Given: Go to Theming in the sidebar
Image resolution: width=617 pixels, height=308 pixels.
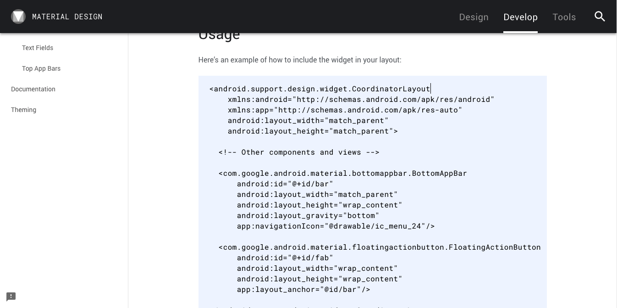Looking at the screenshot, I should 23,110.
